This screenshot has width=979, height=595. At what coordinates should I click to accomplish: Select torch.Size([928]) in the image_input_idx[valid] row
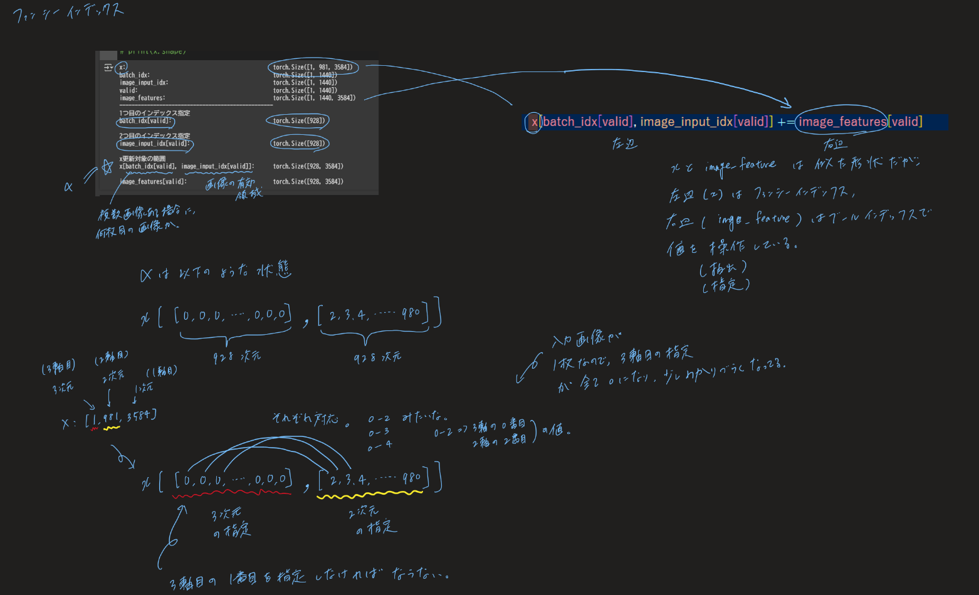pyautogui.click(x=300, y=144)
